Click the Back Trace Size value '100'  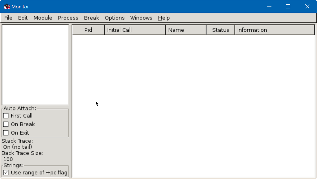click(8, 159)
